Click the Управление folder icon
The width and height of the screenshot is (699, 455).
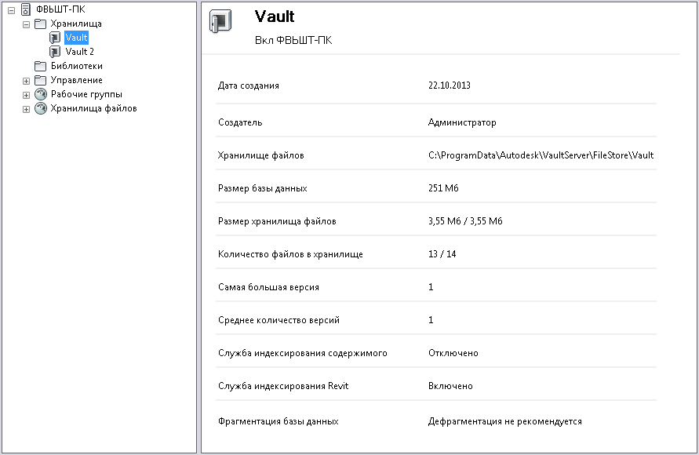pos(40,80)
